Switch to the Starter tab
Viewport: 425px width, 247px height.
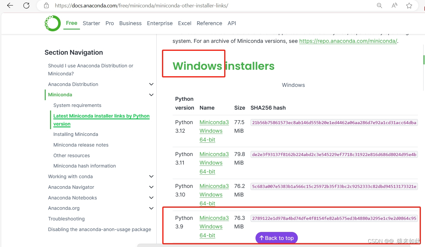tap(91, 23)
